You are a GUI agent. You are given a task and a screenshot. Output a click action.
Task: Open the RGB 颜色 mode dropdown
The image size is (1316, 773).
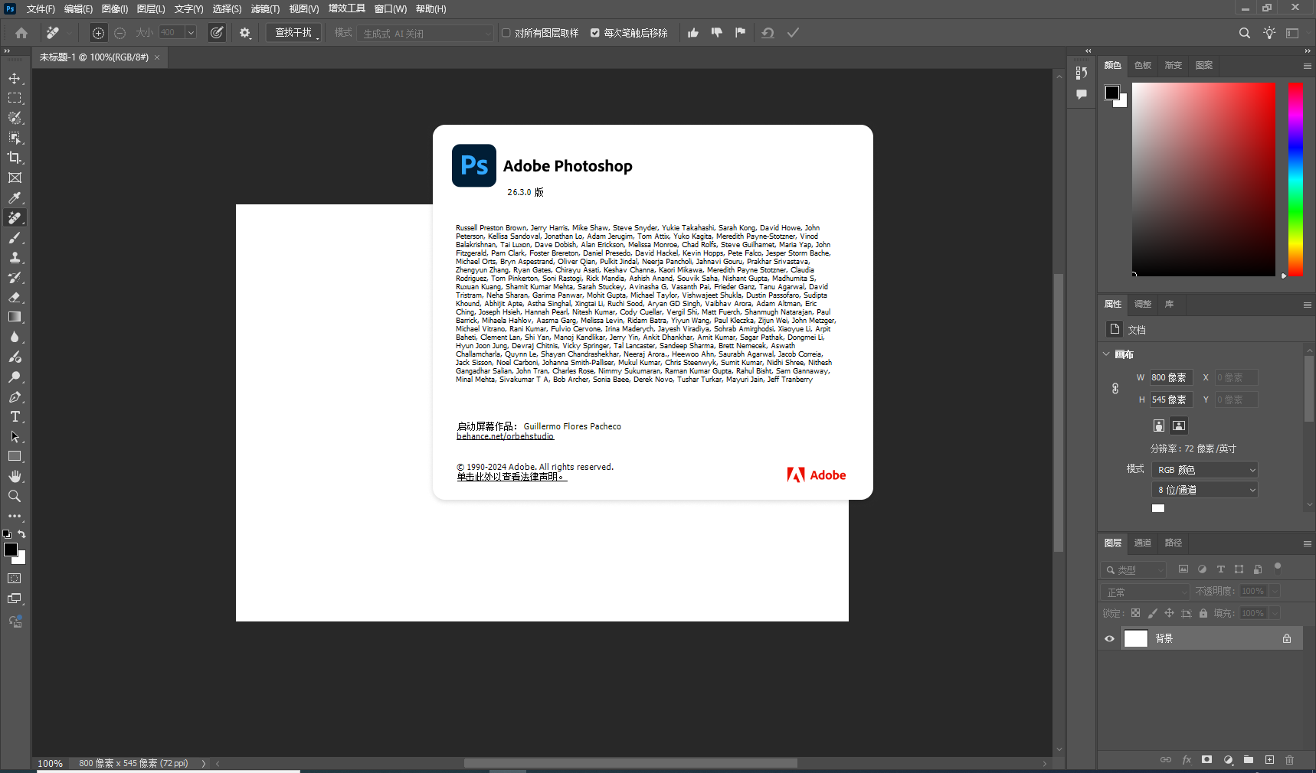1205,470
